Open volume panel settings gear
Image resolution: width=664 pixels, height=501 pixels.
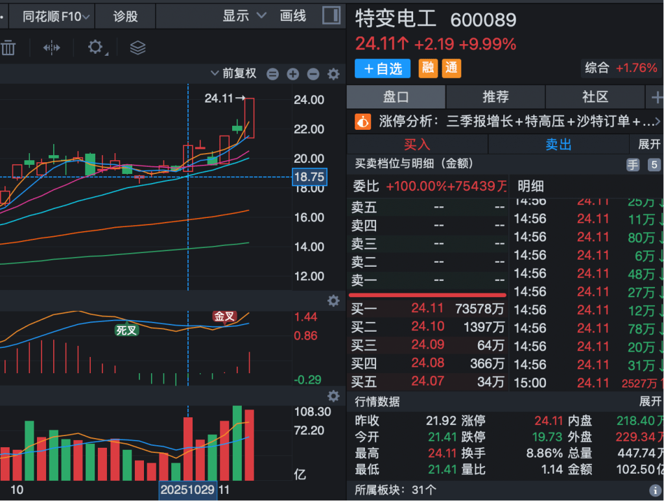pyautogui.click(x=333, y=396)
